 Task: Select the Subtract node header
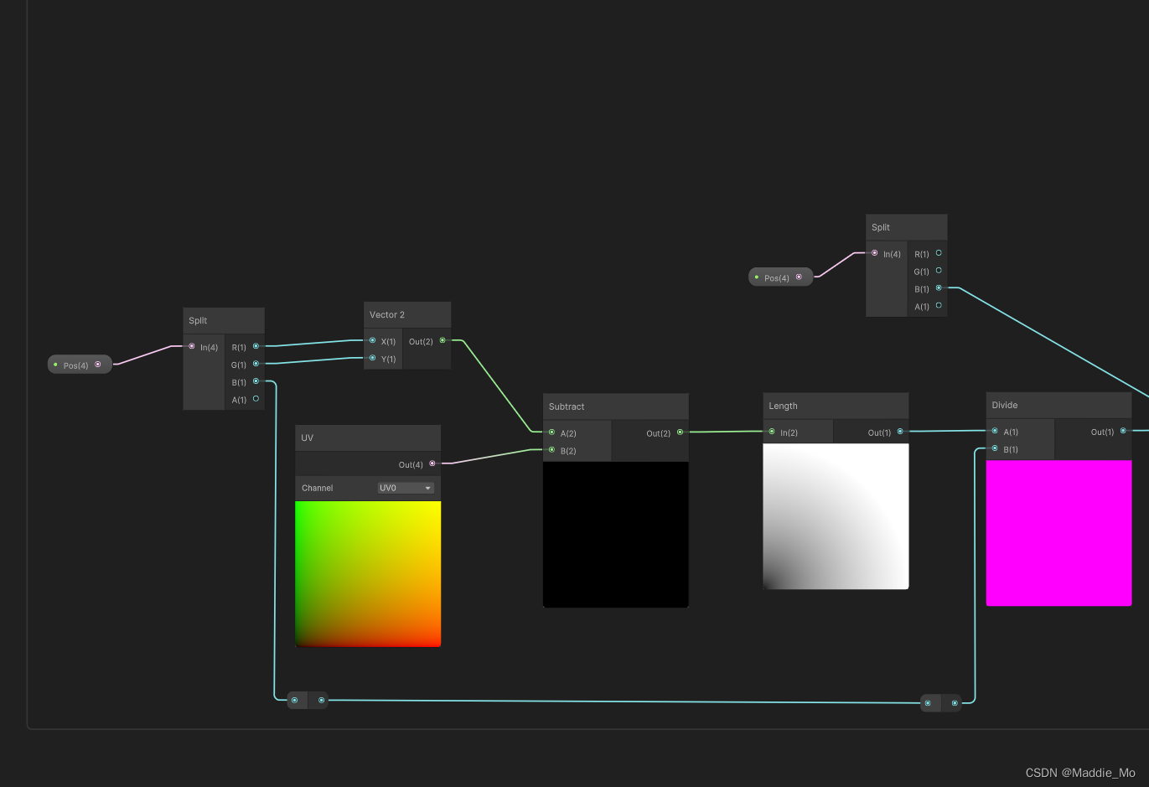616,406
